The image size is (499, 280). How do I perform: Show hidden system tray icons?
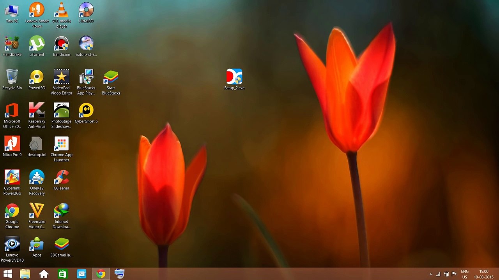tap(430, 274)
